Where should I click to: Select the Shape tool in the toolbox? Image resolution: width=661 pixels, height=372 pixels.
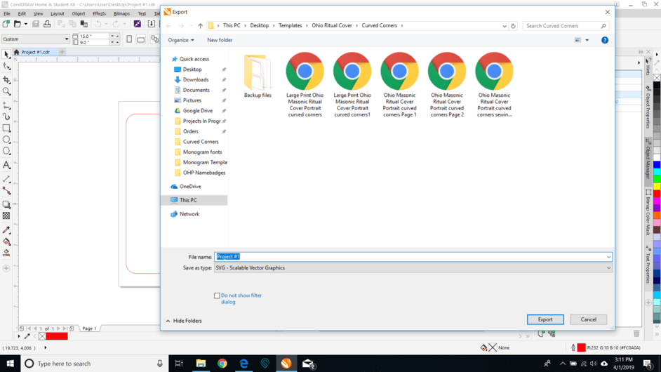[x=6, y=66]
